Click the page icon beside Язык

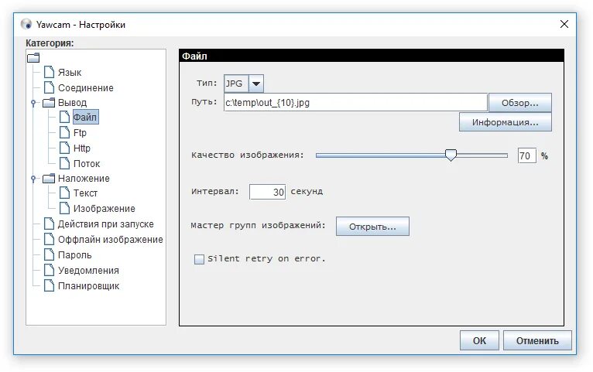[x=49, y=72]
